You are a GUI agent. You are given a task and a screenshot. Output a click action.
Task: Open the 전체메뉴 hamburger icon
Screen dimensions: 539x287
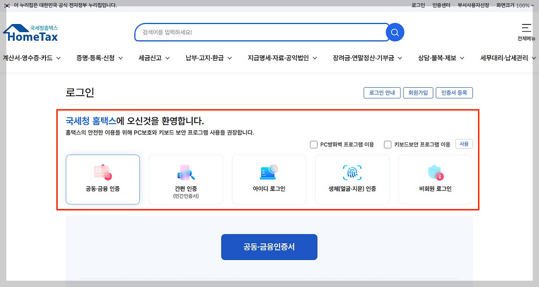point(526,28)
